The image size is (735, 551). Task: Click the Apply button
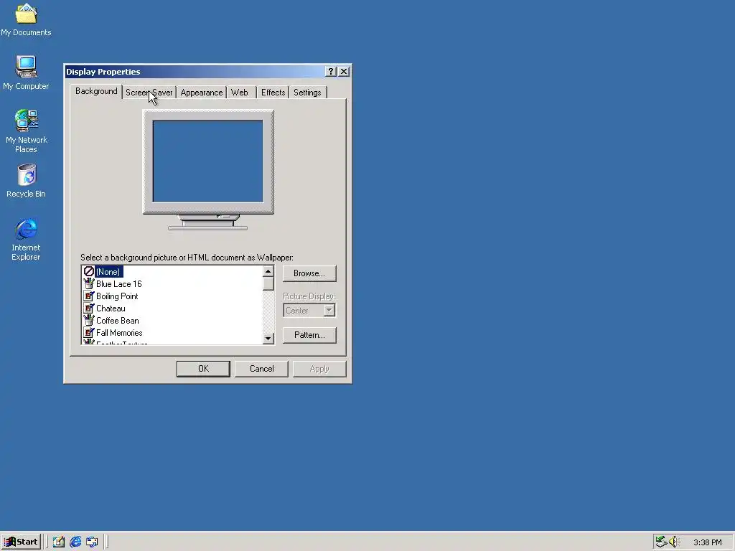tap(319, 369)
